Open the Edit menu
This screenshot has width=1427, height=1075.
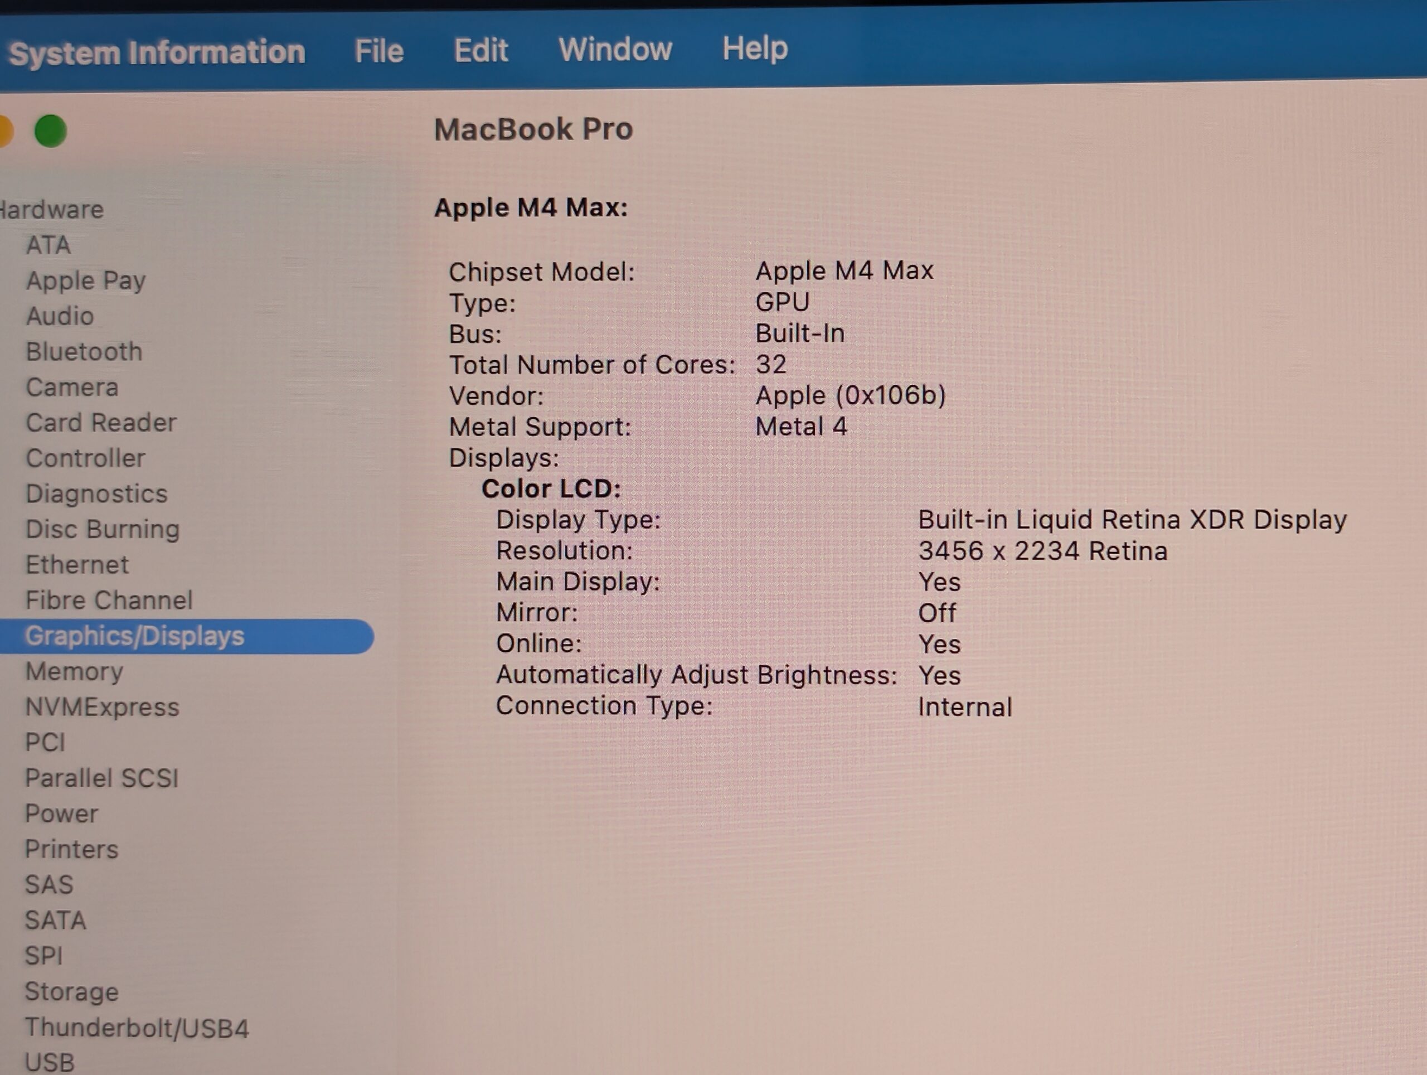click(480, 50)
